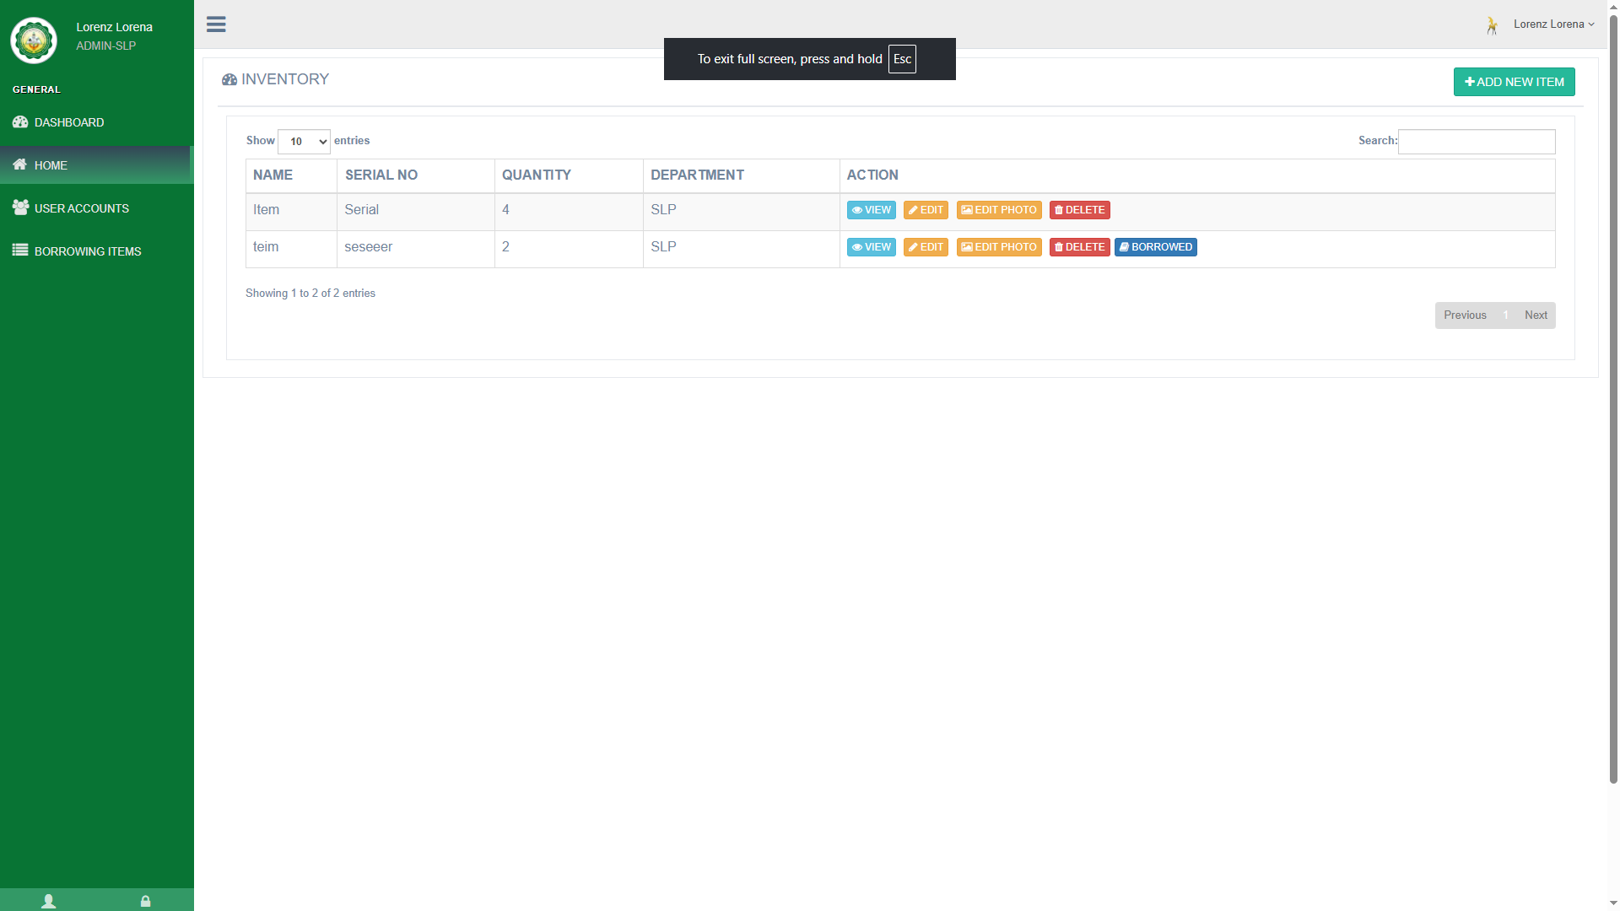The height and width of the screenshot is (911, 1620).
Task: Click the avatar icon beside Lorenz Lorena
Action: point(1492,25)
